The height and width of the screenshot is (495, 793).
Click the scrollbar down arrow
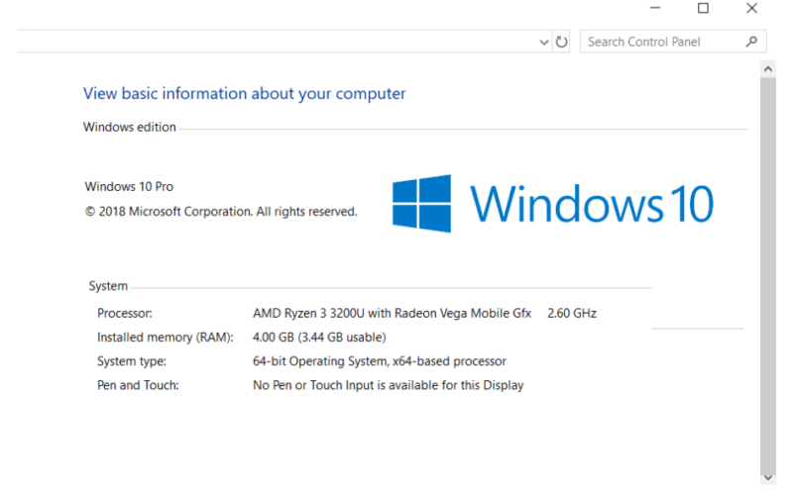(767, 477)
